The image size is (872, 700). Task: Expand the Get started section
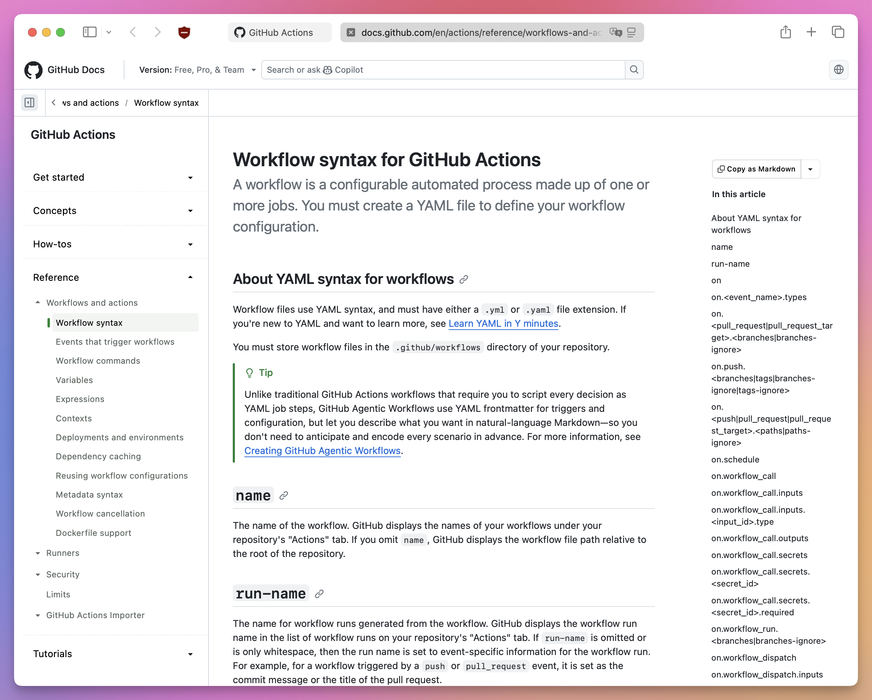[113, 177]
